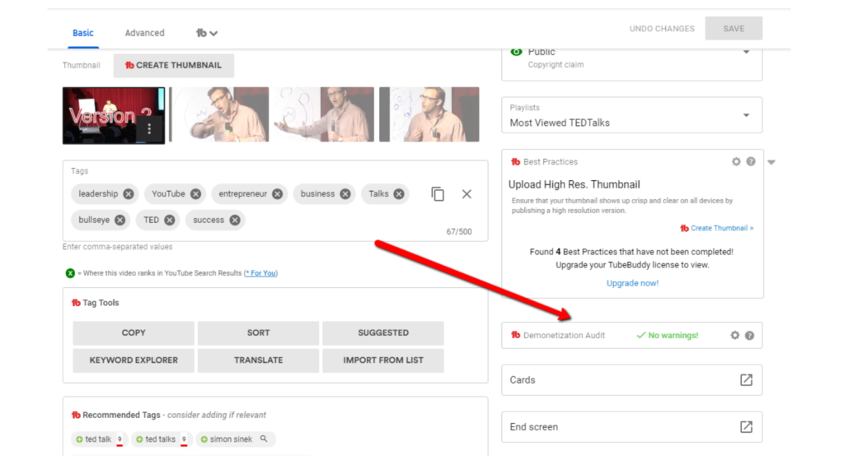Select the third thumbnail with whiteboard
The image size is (844, 474).
(x=323, y=114)
